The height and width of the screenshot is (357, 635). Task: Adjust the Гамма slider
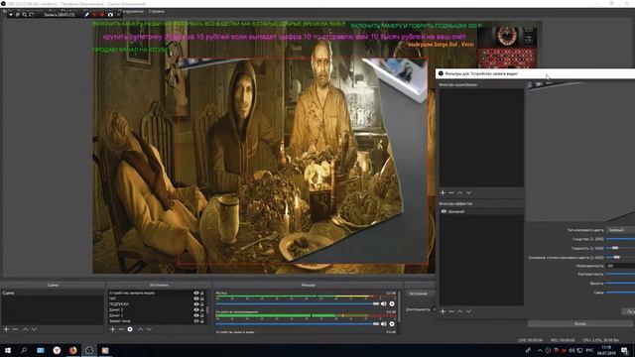point(620,293)
